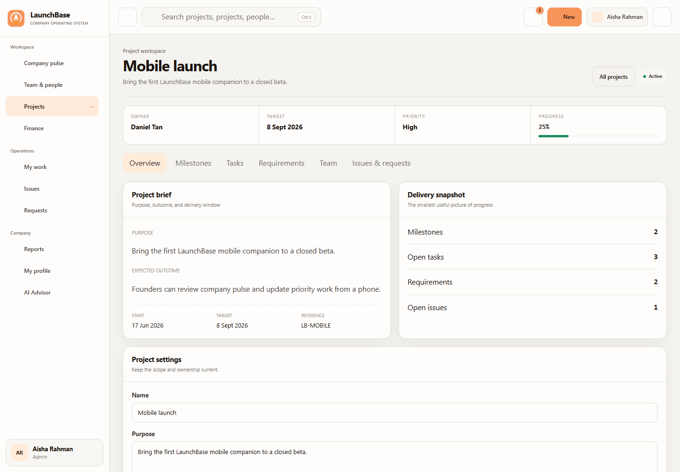Click the All projects button
The height and width of the screenshot is (472, 680).
pyautogui.click(x=613, y=76)
